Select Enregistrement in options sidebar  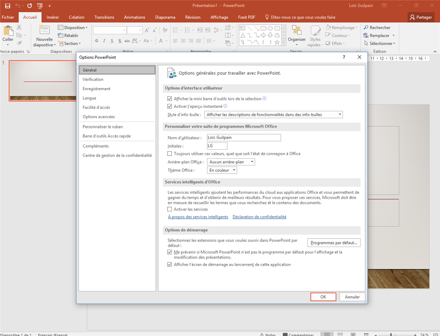(x=117, y=89)
